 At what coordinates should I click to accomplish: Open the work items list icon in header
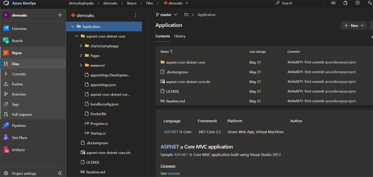click(334, 3)
